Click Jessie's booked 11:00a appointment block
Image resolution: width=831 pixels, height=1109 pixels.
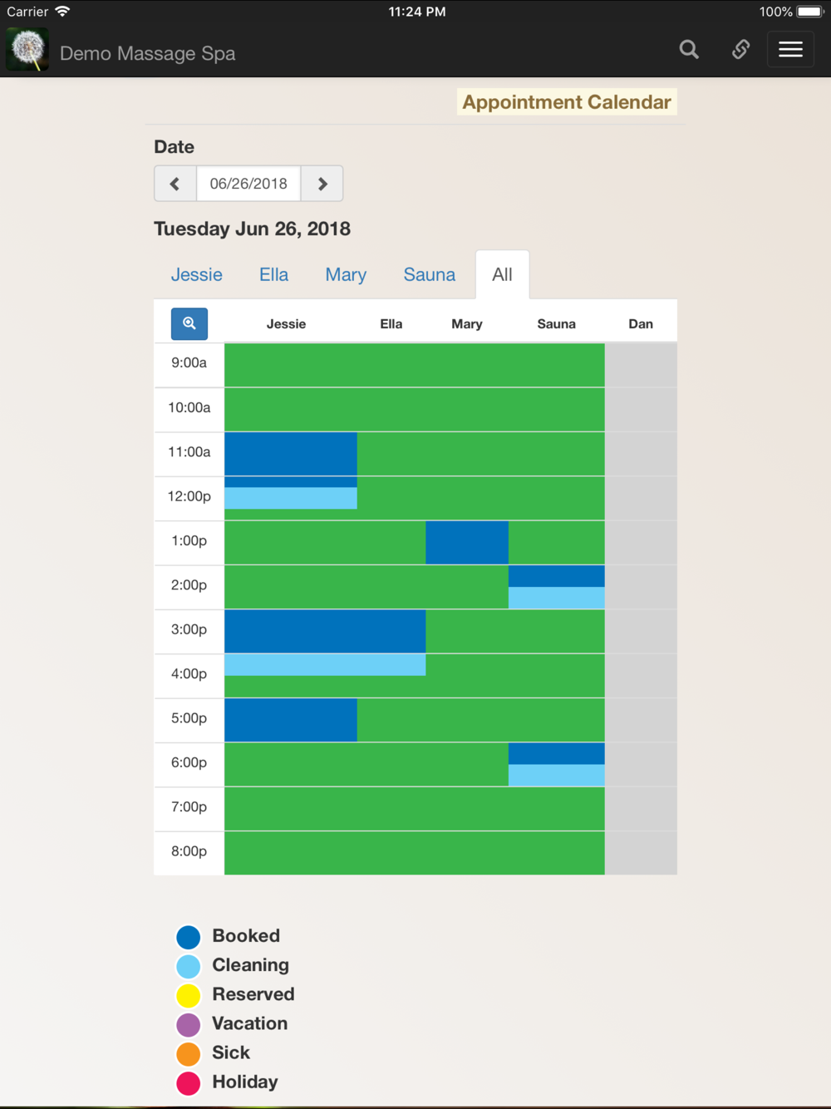click(291, 459)
